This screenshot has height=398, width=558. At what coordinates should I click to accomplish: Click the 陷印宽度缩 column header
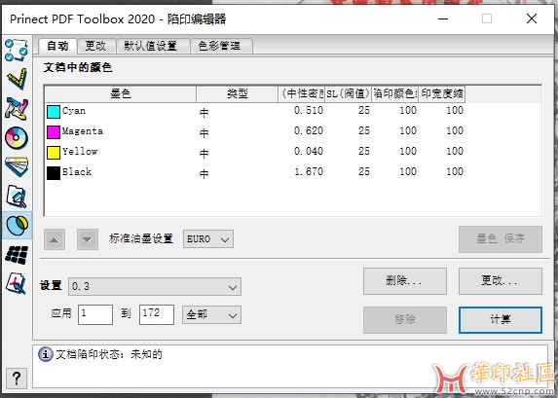point(442,93)
